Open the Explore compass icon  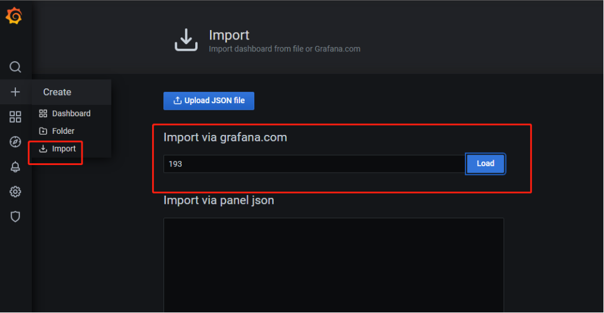(15, 141)
